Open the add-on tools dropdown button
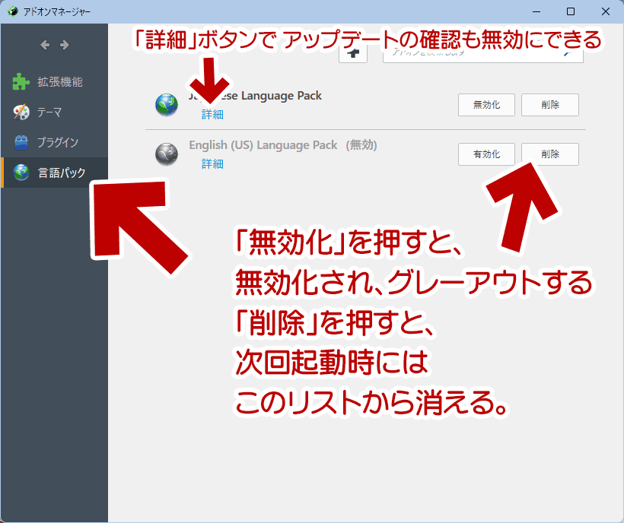624x523 pixels. coord(352,52)
